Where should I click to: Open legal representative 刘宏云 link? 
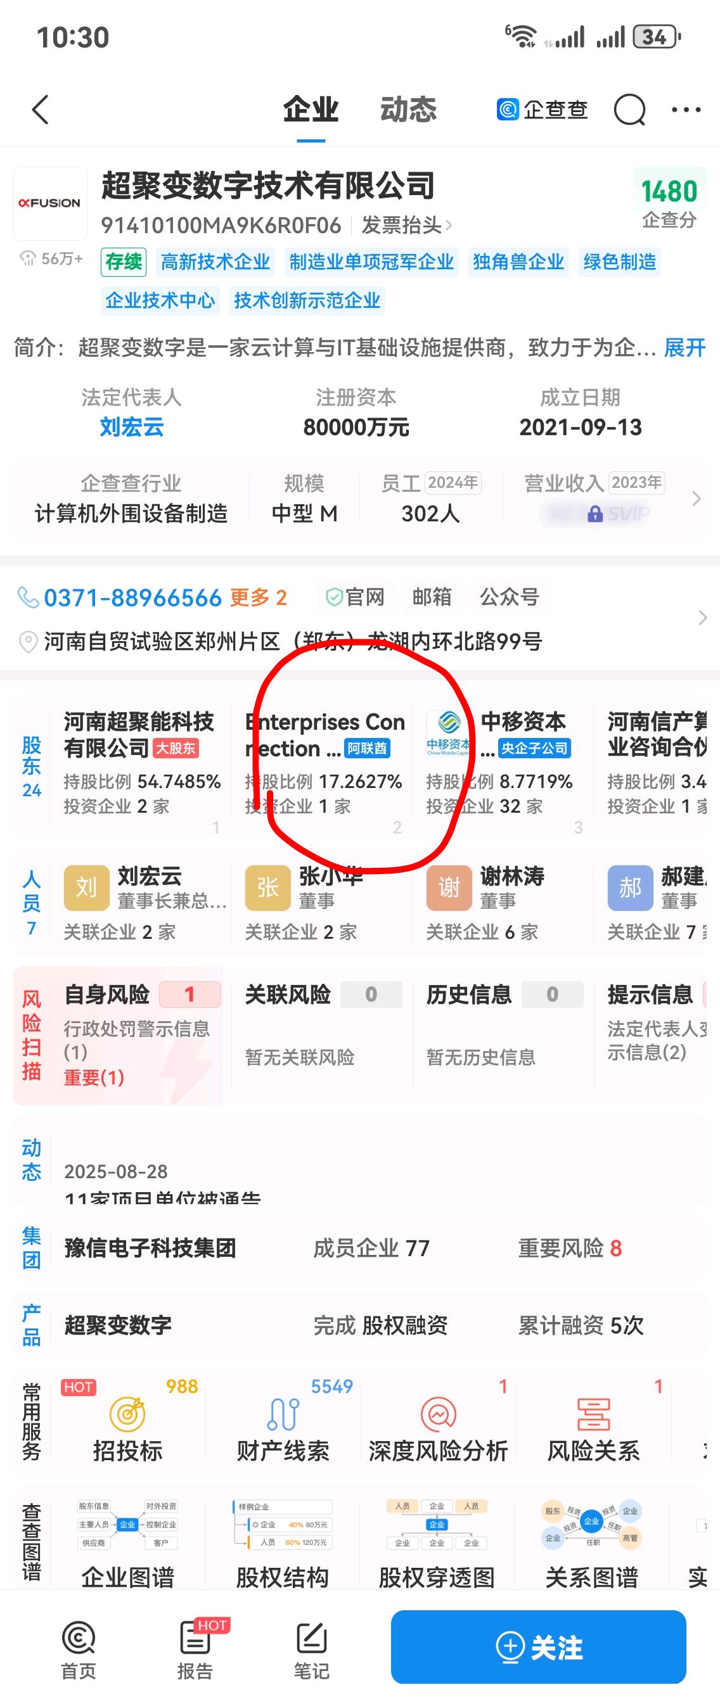point(132,428)
